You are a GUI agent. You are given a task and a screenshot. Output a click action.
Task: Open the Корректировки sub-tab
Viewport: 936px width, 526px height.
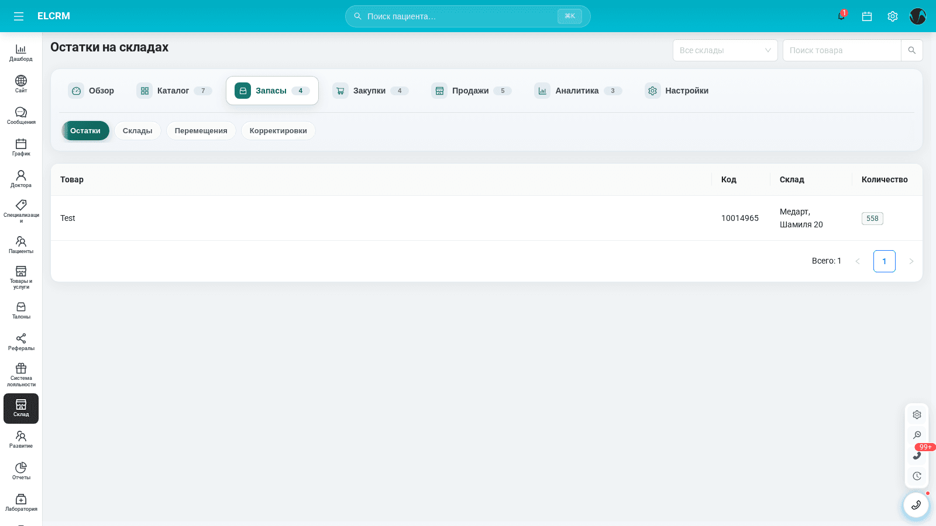[278, 131]
